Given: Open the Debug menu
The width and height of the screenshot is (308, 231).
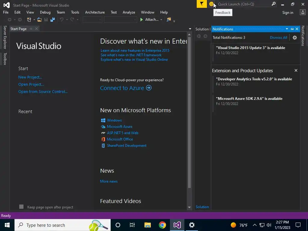Looking at the screenshot, I should pos(45,12).
